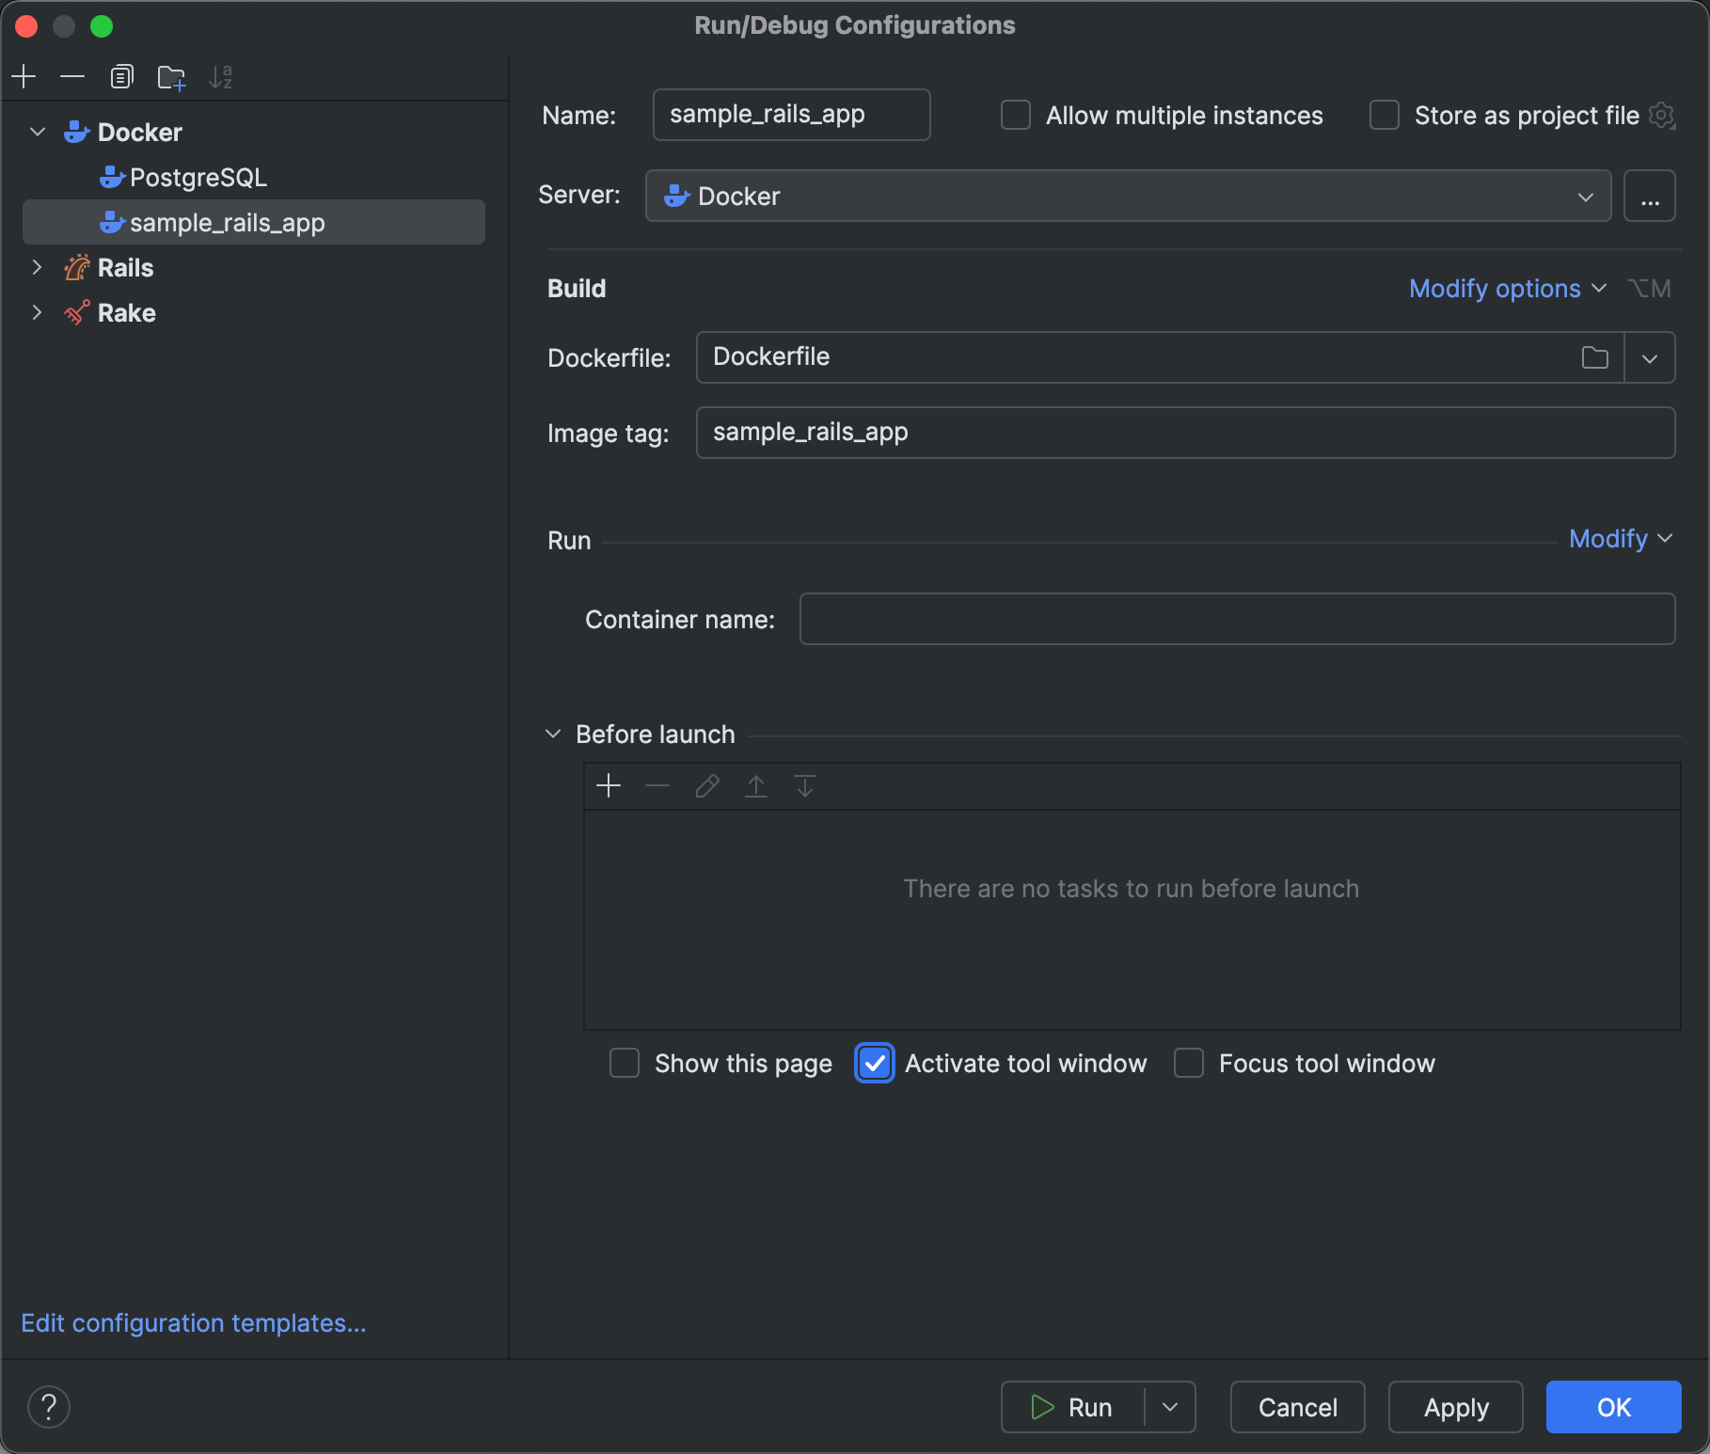Expand the Rake tree node
The image size is (1710, 1454).
[x=38, y=313]
